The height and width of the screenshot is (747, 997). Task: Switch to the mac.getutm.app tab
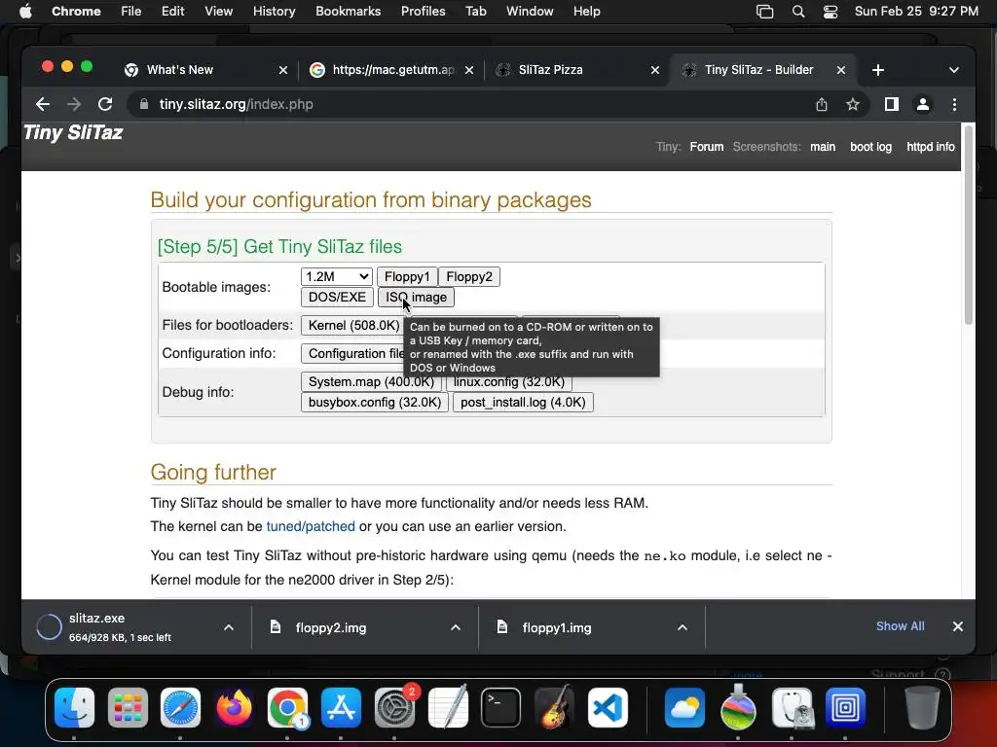click(x=389, y=70)
